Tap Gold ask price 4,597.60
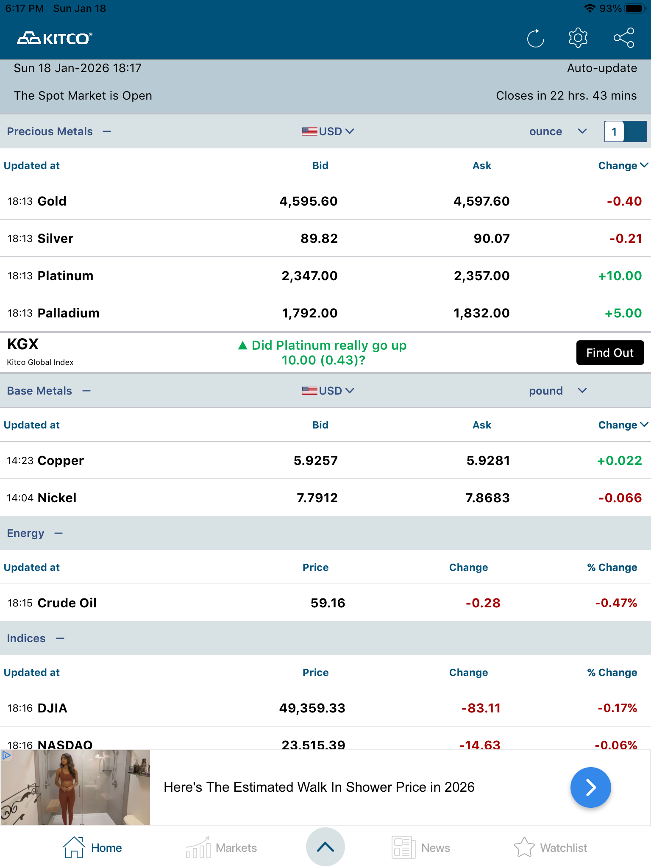Viewport: 651px width, 868px height. 481,201
